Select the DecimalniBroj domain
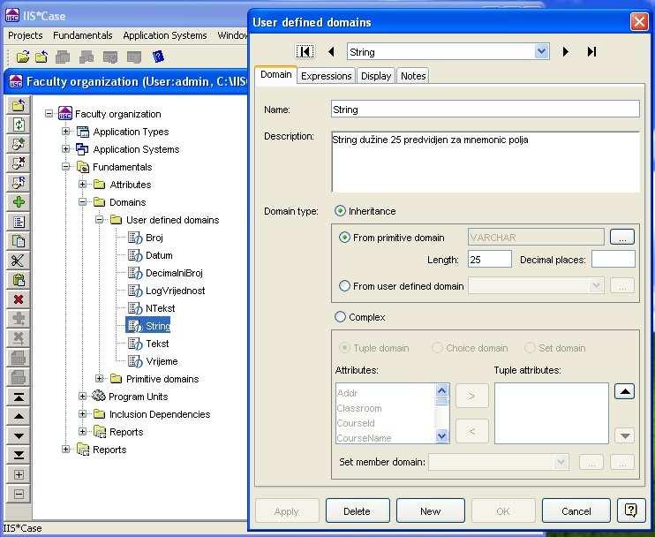655x537 pixels. pos(174,273)
